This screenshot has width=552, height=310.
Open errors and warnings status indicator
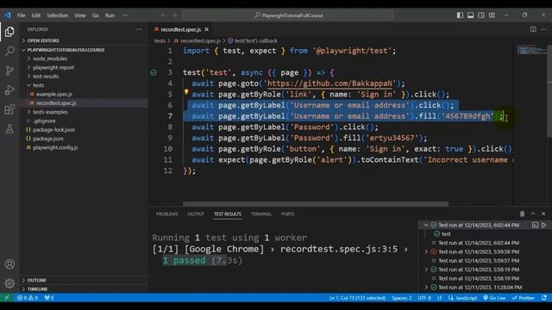pos(28,298)
